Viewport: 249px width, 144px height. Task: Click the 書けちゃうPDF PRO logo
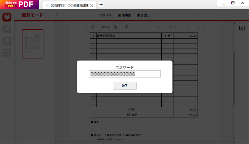coord(19,4)
